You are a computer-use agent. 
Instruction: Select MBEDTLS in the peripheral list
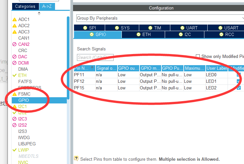point(28,156)
